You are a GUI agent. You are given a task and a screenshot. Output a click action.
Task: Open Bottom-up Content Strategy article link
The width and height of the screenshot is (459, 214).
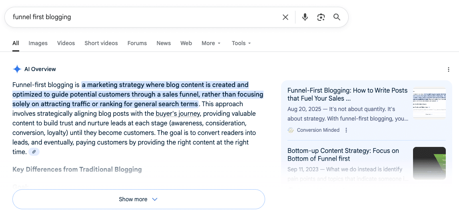343,155
